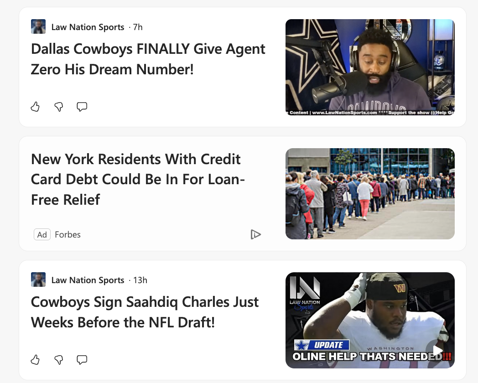
Task: Open thumbnail of people standing in line
Action: tap(370, 194)
